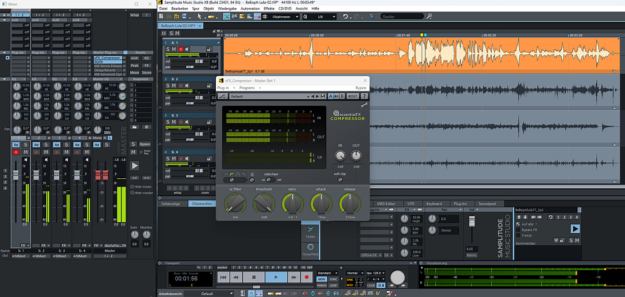Image resolution: width=625 pixels, height=297 pixels.
Task: Click the track 1 vol slider
Action: coord(199,61)
